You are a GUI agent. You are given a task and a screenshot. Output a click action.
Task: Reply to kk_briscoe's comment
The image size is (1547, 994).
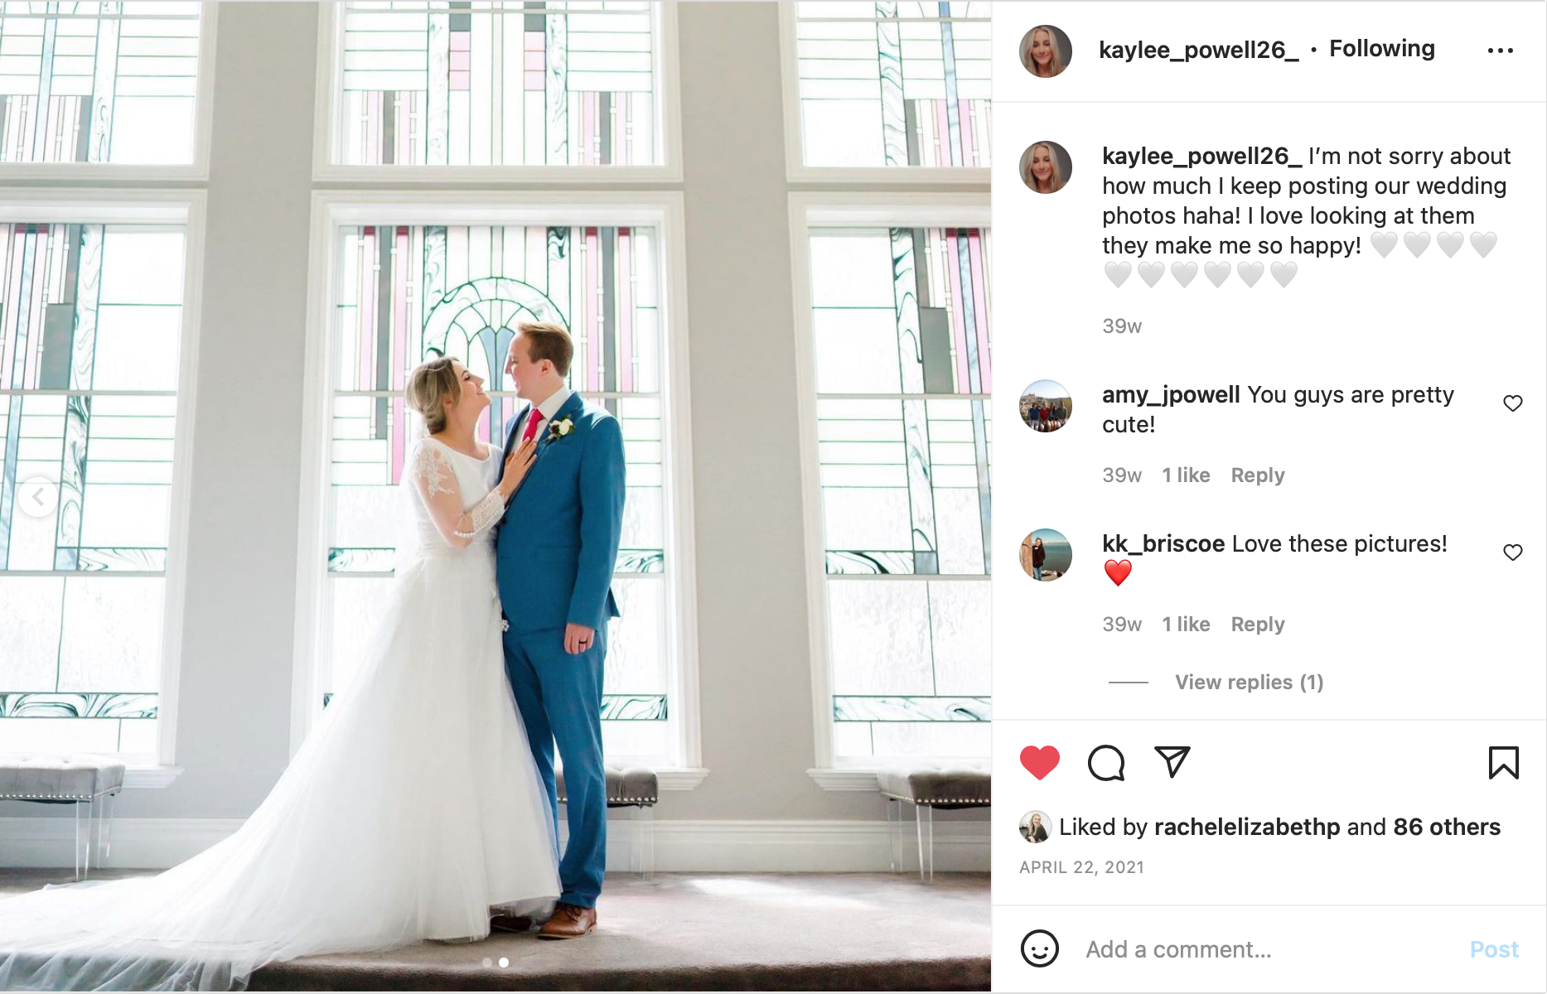1257,624
